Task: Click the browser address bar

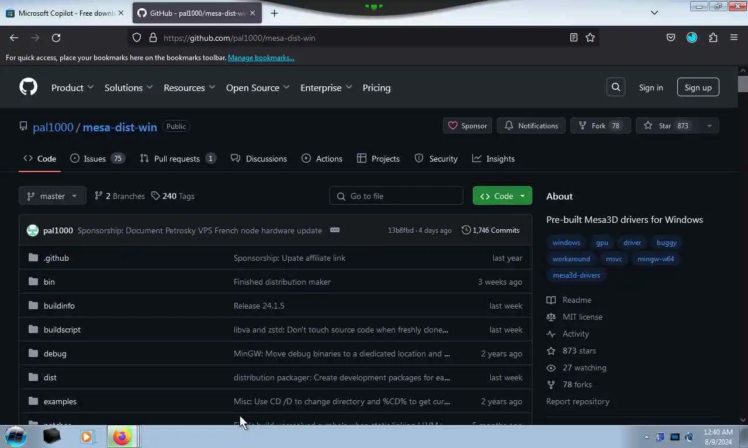Action: 362,38
